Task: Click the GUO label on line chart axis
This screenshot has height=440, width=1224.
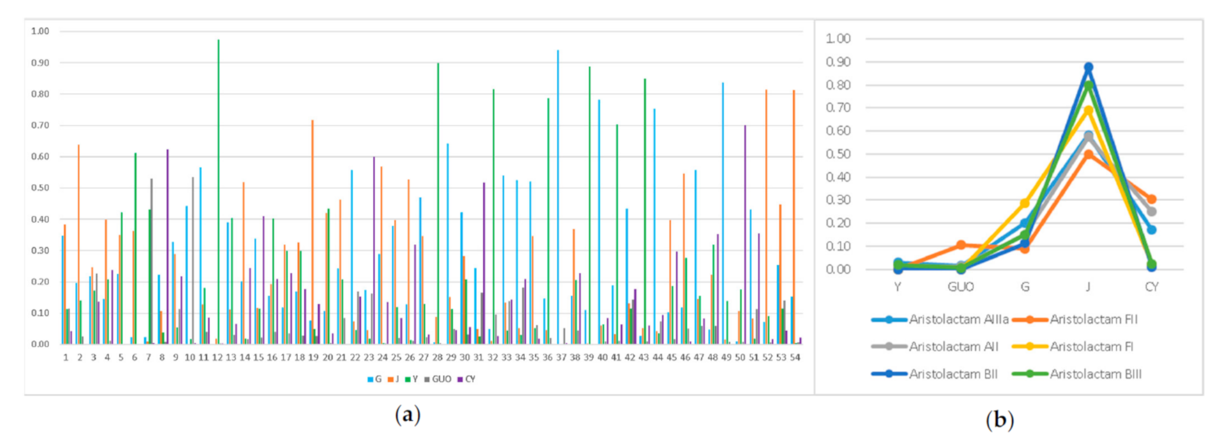Action: point(961,287)
